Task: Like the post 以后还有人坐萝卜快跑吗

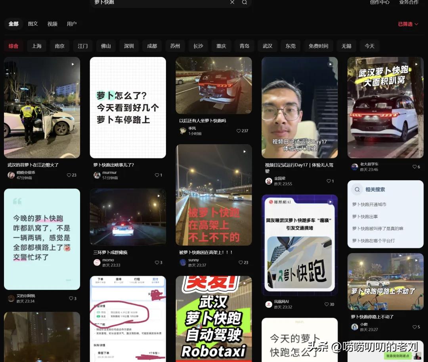Action: click(239, 131)
